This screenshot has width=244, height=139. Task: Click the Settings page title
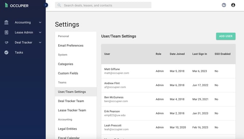pyautogui.click(x=67, y=24)
